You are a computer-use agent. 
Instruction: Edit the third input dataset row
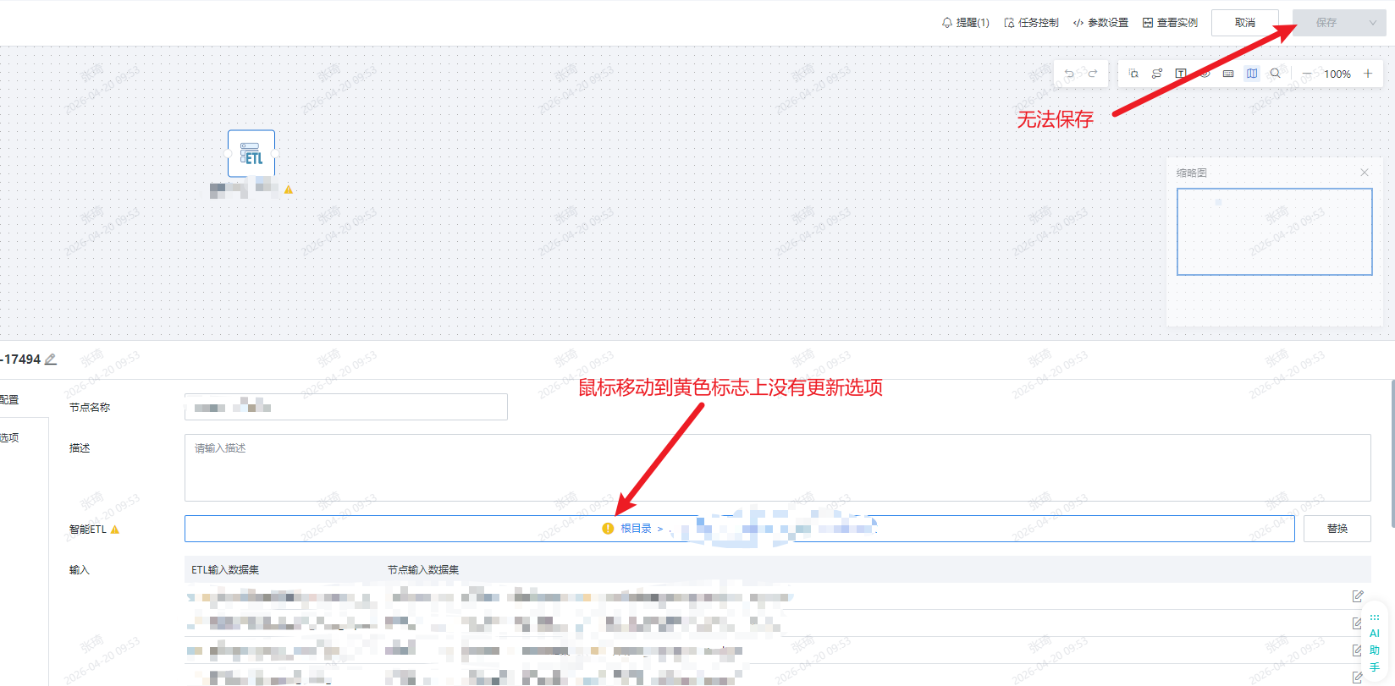[x=1358, y=650]
